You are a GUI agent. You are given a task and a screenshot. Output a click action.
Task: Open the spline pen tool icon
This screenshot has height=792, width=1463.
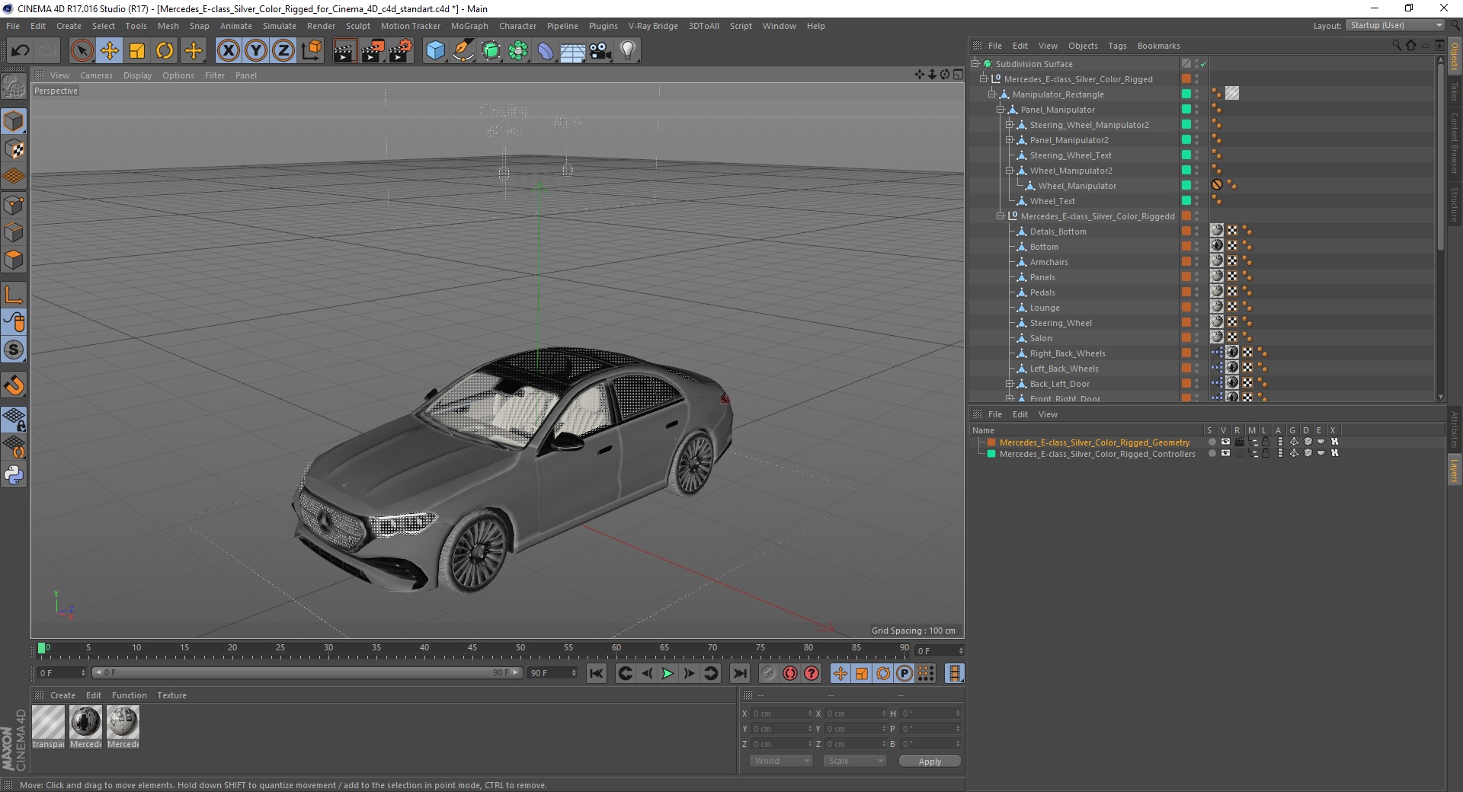(463, 51)
